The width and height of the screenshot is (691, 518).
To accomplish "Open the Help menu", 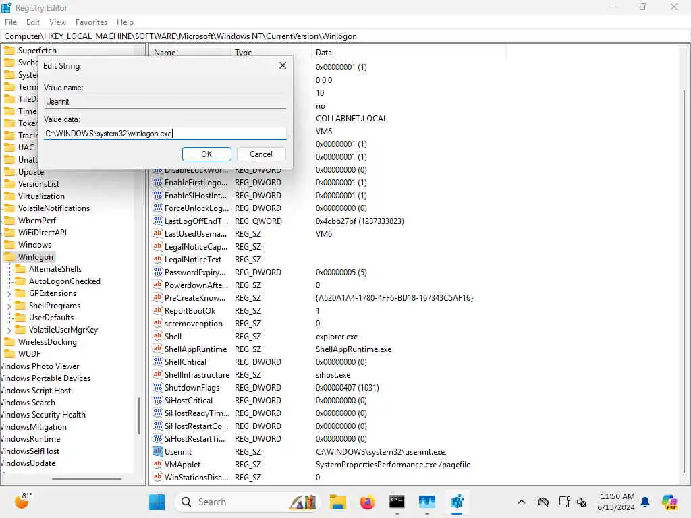I will (125, 22).
